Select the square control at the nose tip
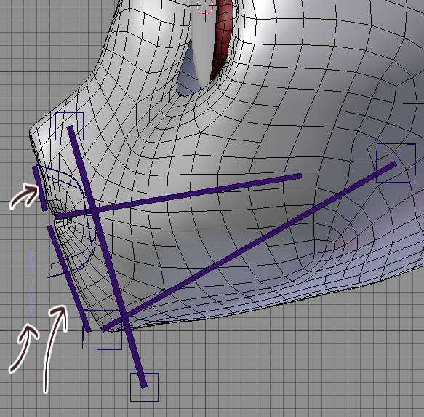The image size is (424, 417). tap(69, 126)
